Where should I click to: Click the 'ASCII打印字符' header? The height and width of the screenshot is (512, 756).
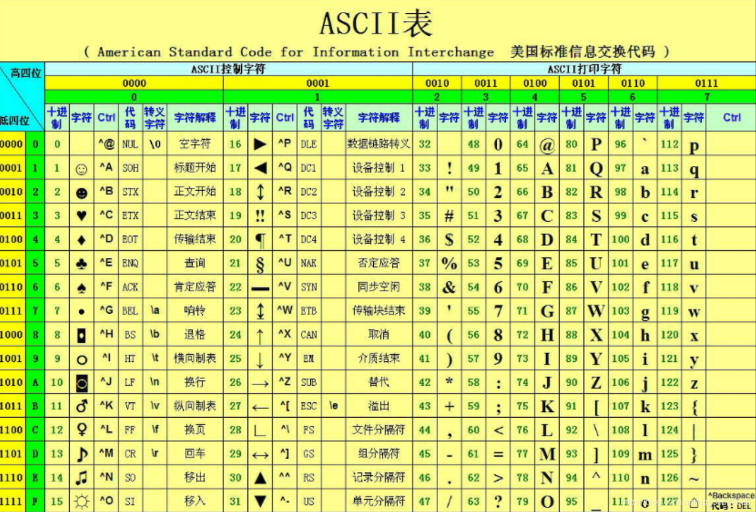point(584,69)
